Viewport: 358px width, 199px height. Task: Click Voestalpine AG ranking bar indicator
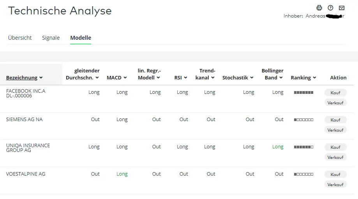(x=304, y=174)
